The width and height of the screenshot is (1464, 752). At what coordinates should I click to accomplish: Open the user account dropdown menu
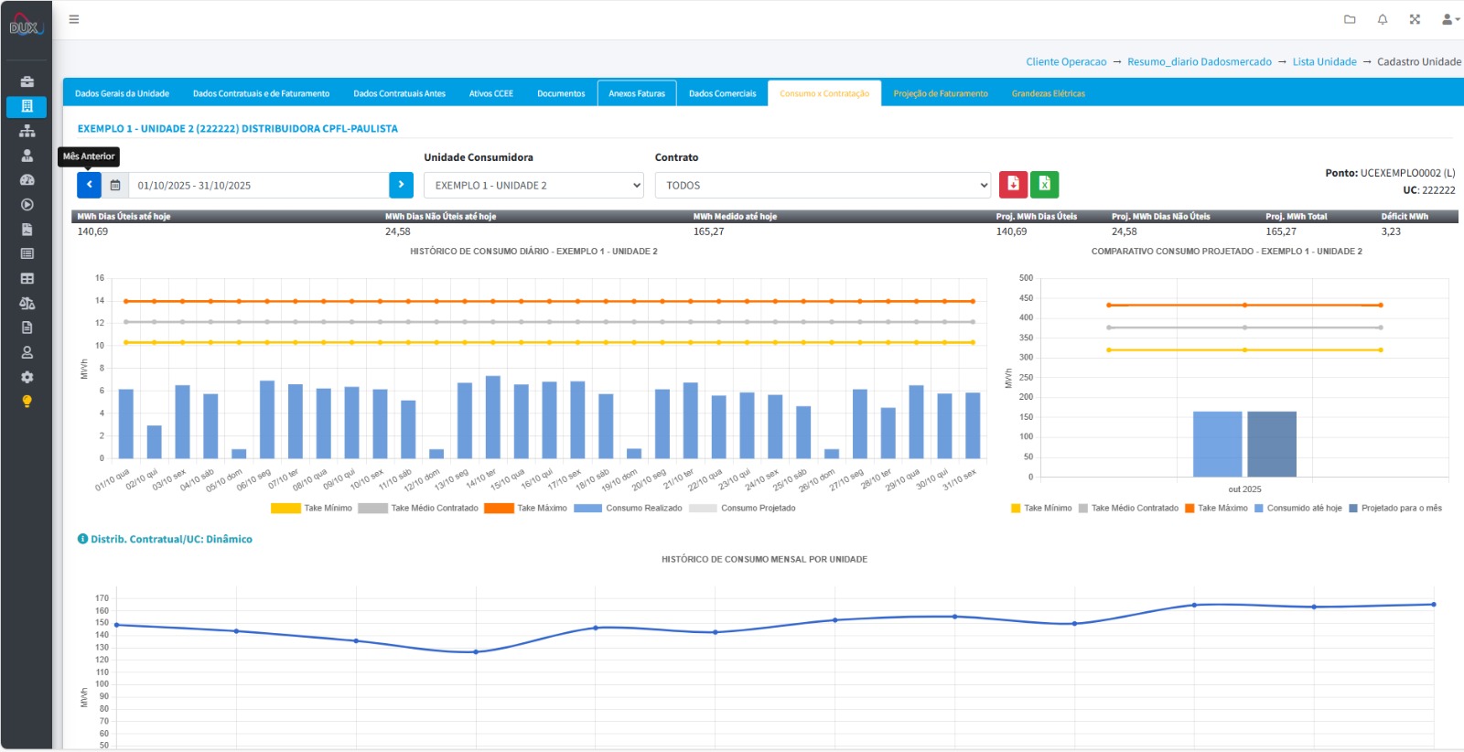(1449, 19)
